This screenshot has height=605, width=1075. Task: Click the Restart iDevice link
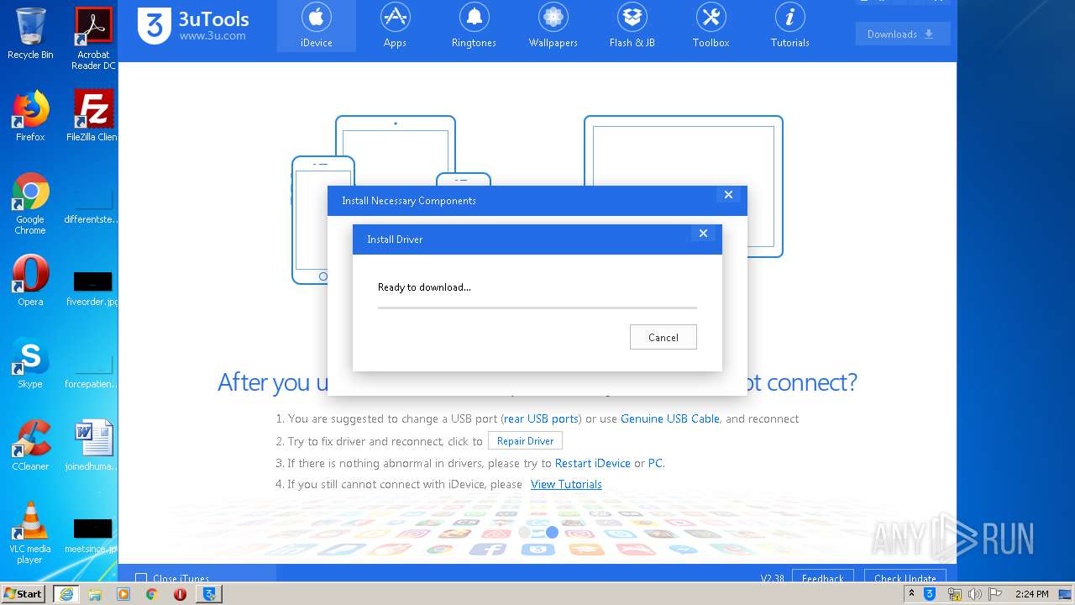(593, 463)
